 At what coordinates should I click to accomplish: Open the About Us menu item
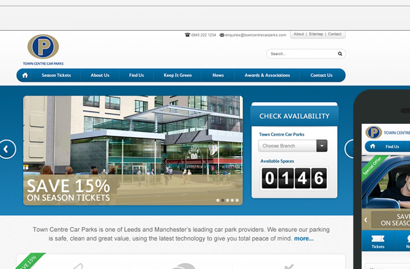pos(100,75)
